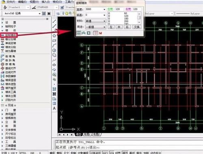Pick the Polygon draw tool

coord(54,36)
